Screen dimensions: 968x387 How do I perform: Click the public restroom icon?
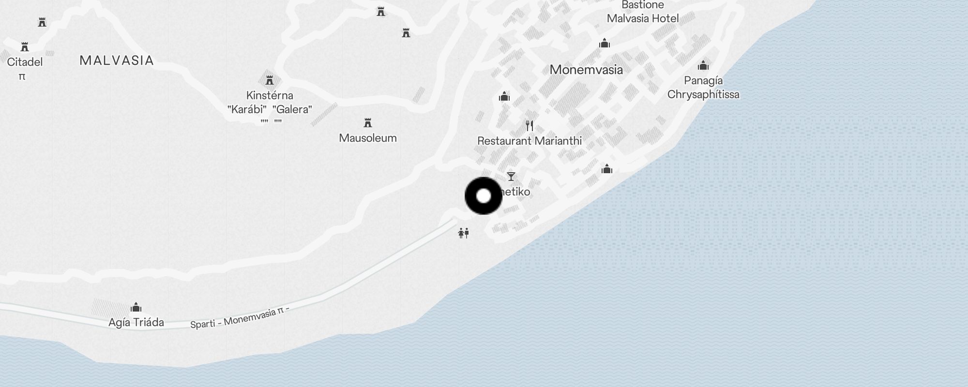point(463,234)
